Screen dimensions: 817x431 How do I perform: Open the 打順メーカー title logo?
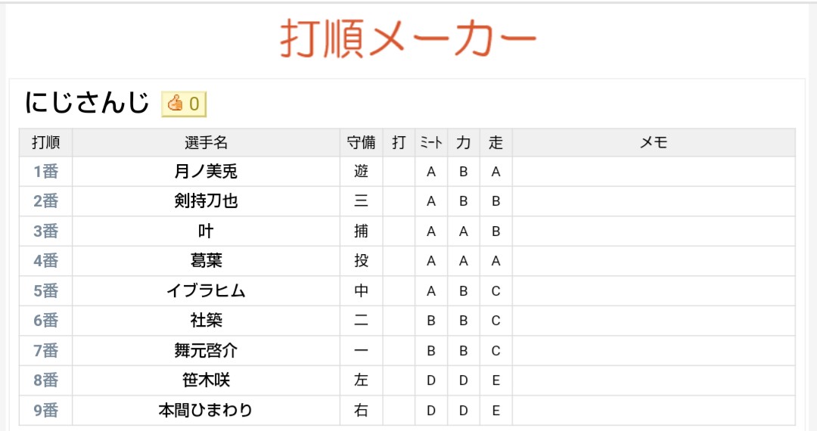tap(408, 39)
